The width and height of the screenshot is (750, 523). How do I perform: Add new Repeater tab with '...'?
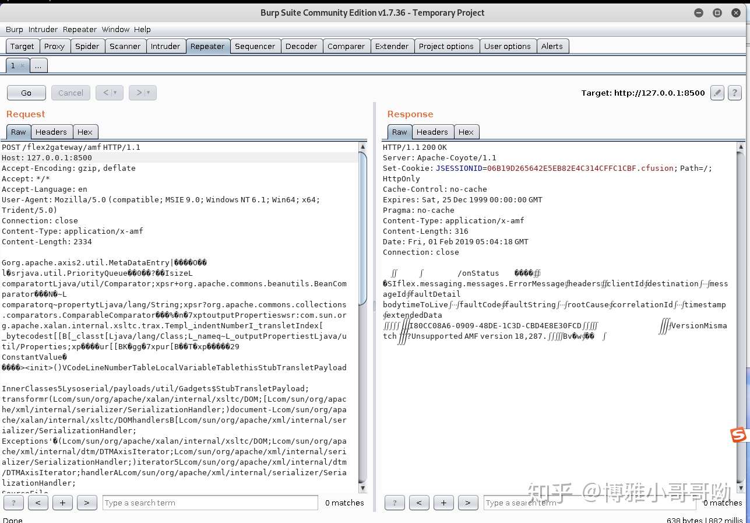pos(38,66)
